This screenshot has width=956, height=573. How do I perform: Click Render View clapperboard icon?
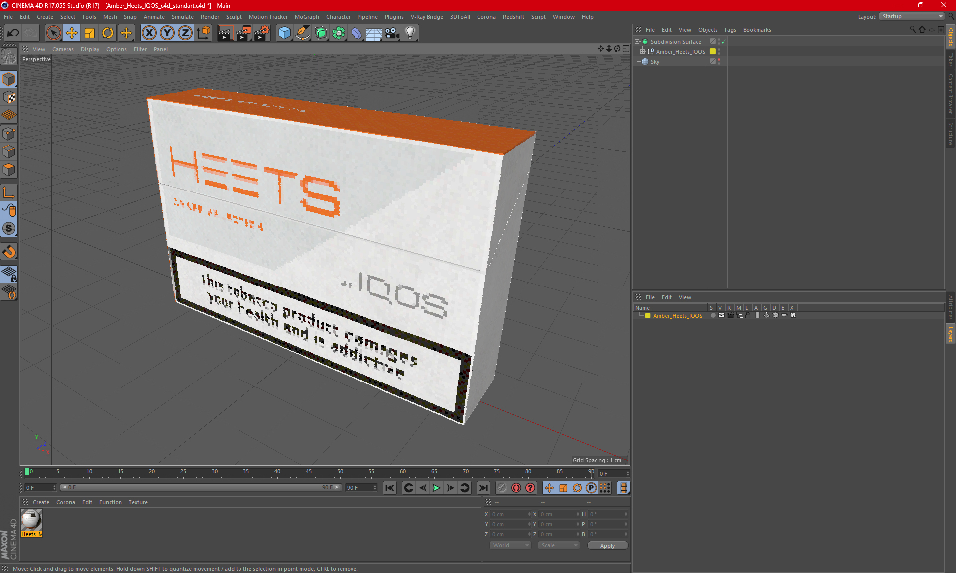coord(225,33)
